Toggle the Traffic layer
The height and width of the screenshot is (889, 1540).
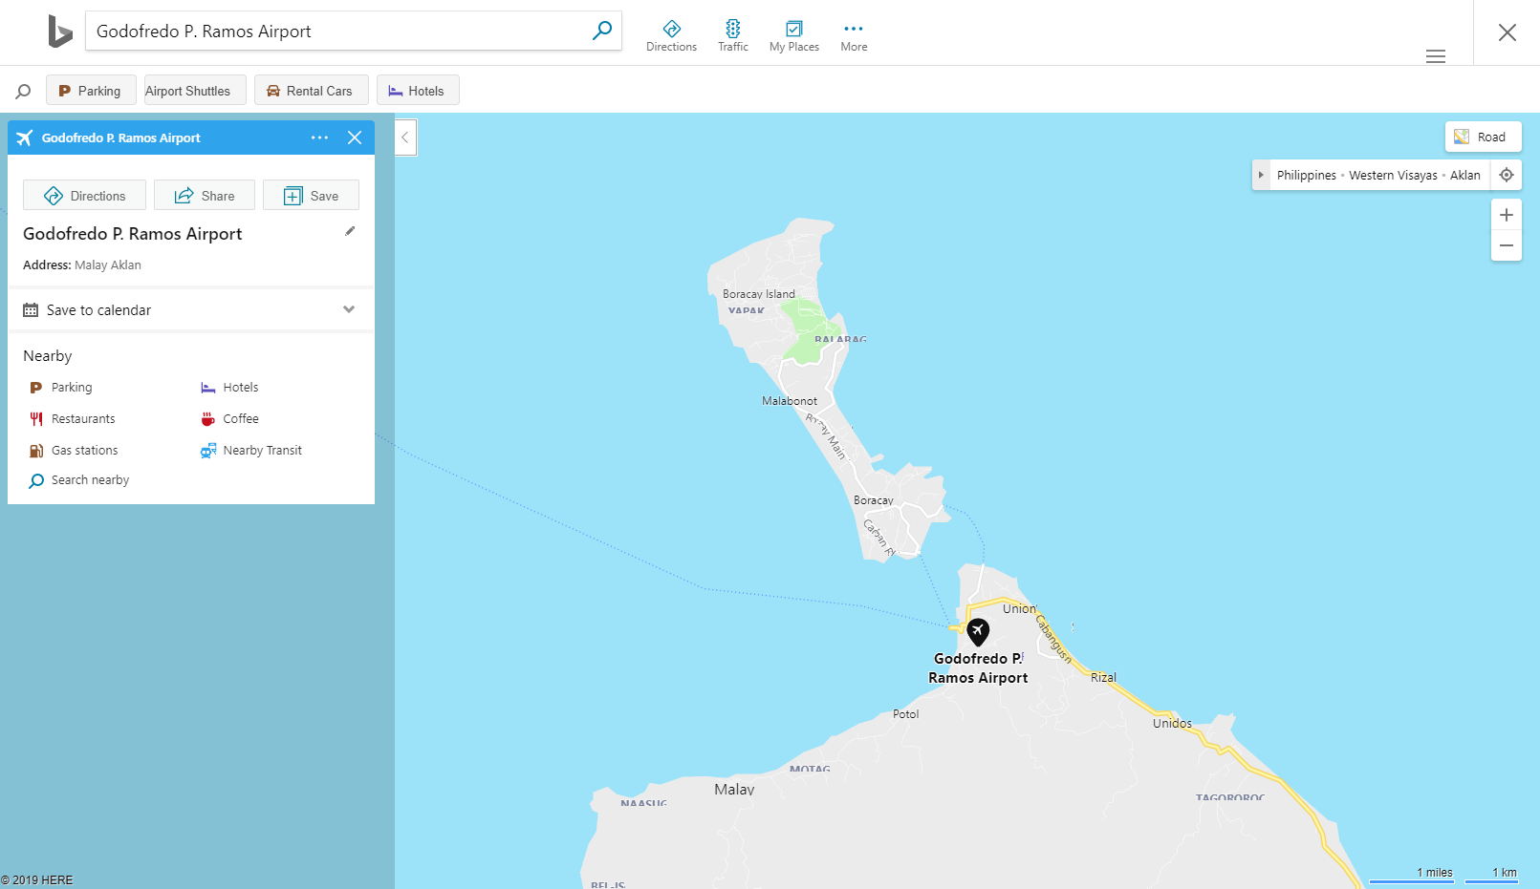733,35
